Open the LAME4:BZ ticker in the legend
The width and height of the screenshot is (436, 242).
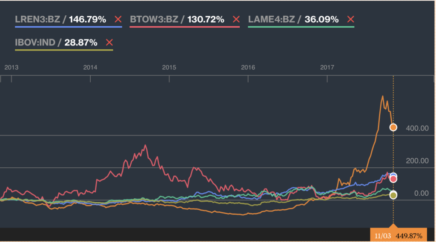coord(272,20)
